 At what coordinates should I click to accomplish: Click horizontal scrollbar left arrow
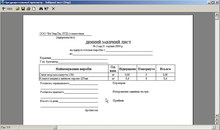coord(55,127)
